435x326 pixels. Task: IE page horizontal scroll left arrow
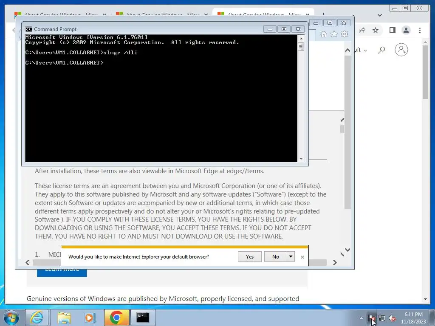pyautogui.click(x=27, y=262)
